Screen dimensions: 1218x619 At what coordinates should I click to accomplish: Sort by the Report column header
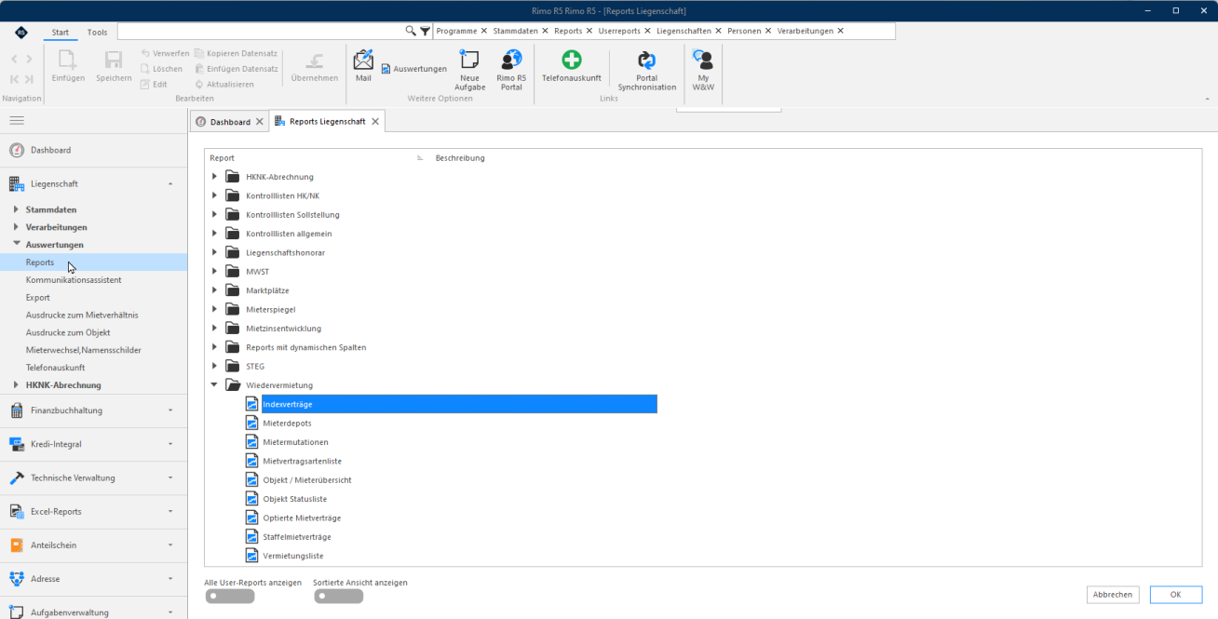[222, 158]
